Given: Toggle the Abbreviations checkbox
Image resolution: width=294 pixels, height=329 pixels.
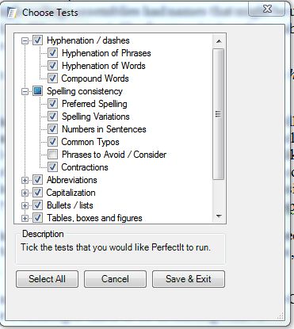Looking at the screenshot, I should (x=37, y=180).
